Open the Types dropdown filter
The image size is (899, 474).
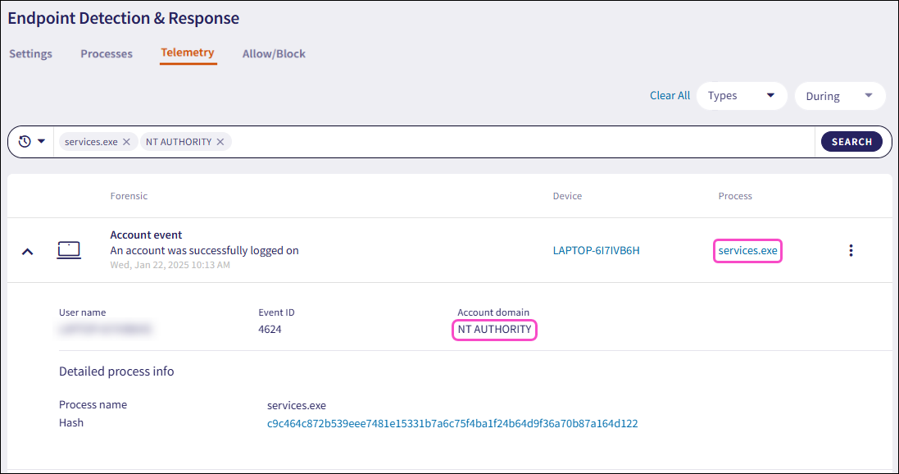click(741, 96)
